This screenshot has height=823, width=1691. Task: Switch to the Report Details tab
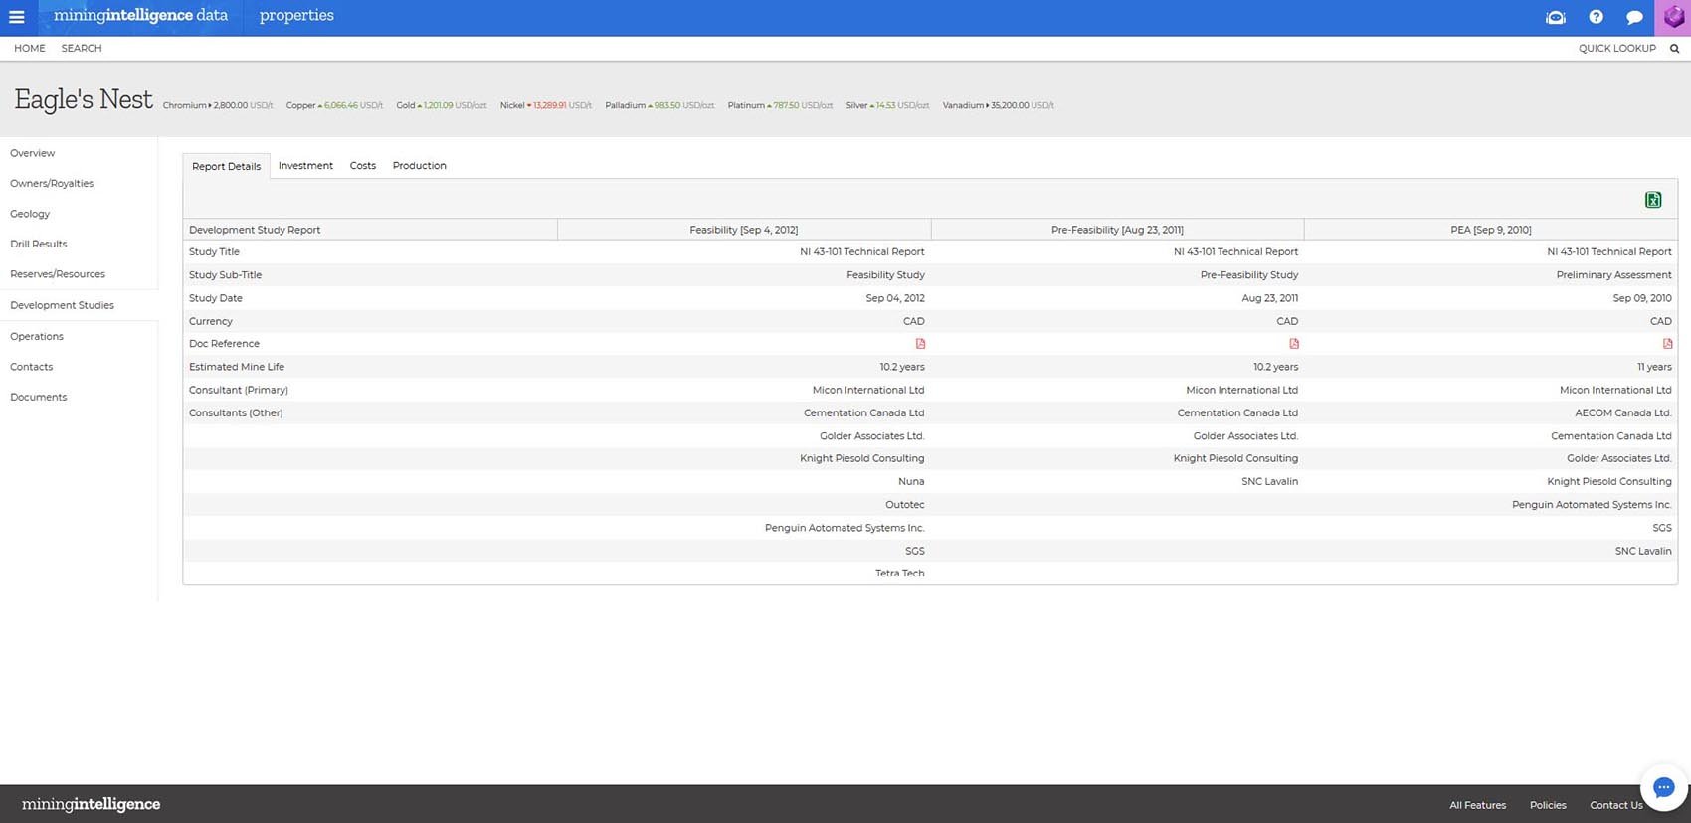[226, 166]
